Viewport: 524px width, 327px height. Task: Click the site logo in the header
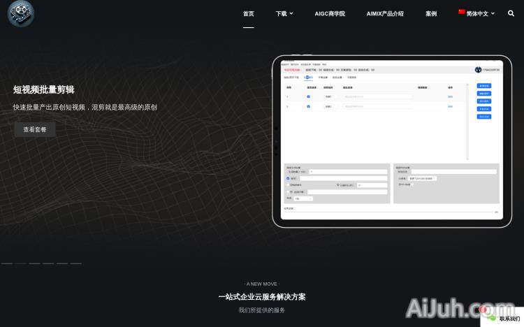(21, 14)
